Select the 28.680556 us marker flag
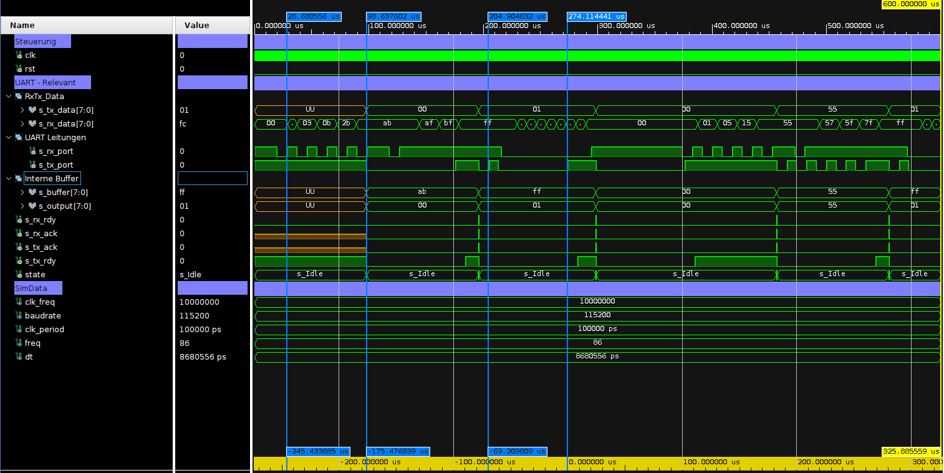Screen dimensions: 944x473 point(314,17)
